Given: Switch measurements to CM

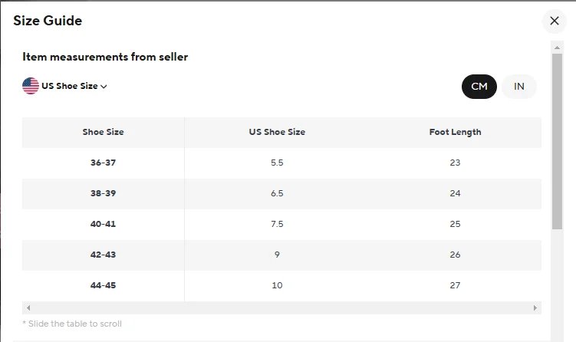Looking at the screenshot, I should pyautogui.click(x=479, y=87).
